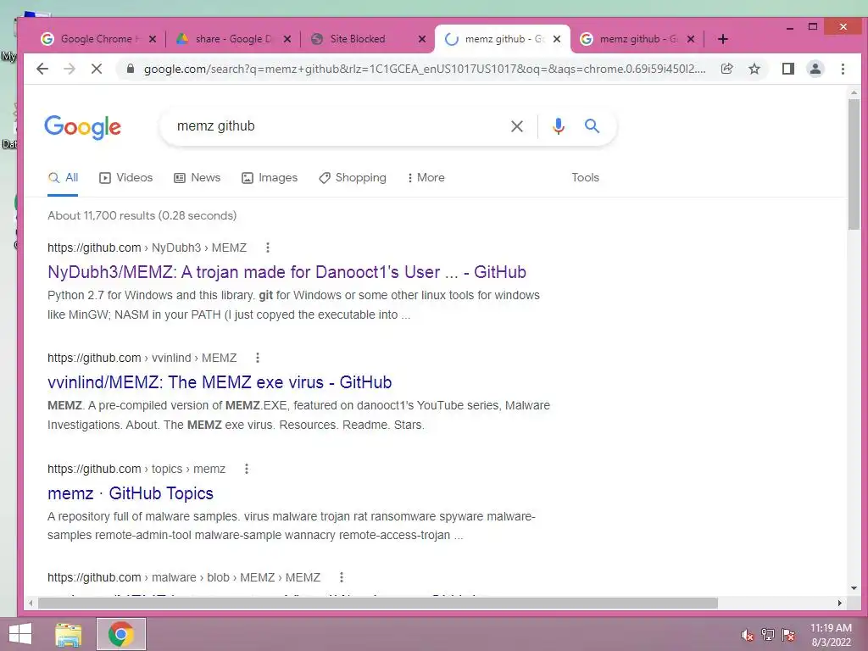Click the forward navigation arrow
868x651 pixels.
tap(70, 69)
